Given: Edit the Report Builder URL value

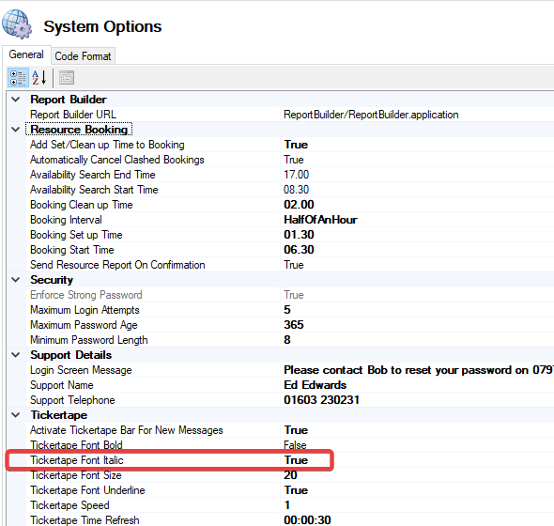Looking at the screenshot, I should point(419,115).
